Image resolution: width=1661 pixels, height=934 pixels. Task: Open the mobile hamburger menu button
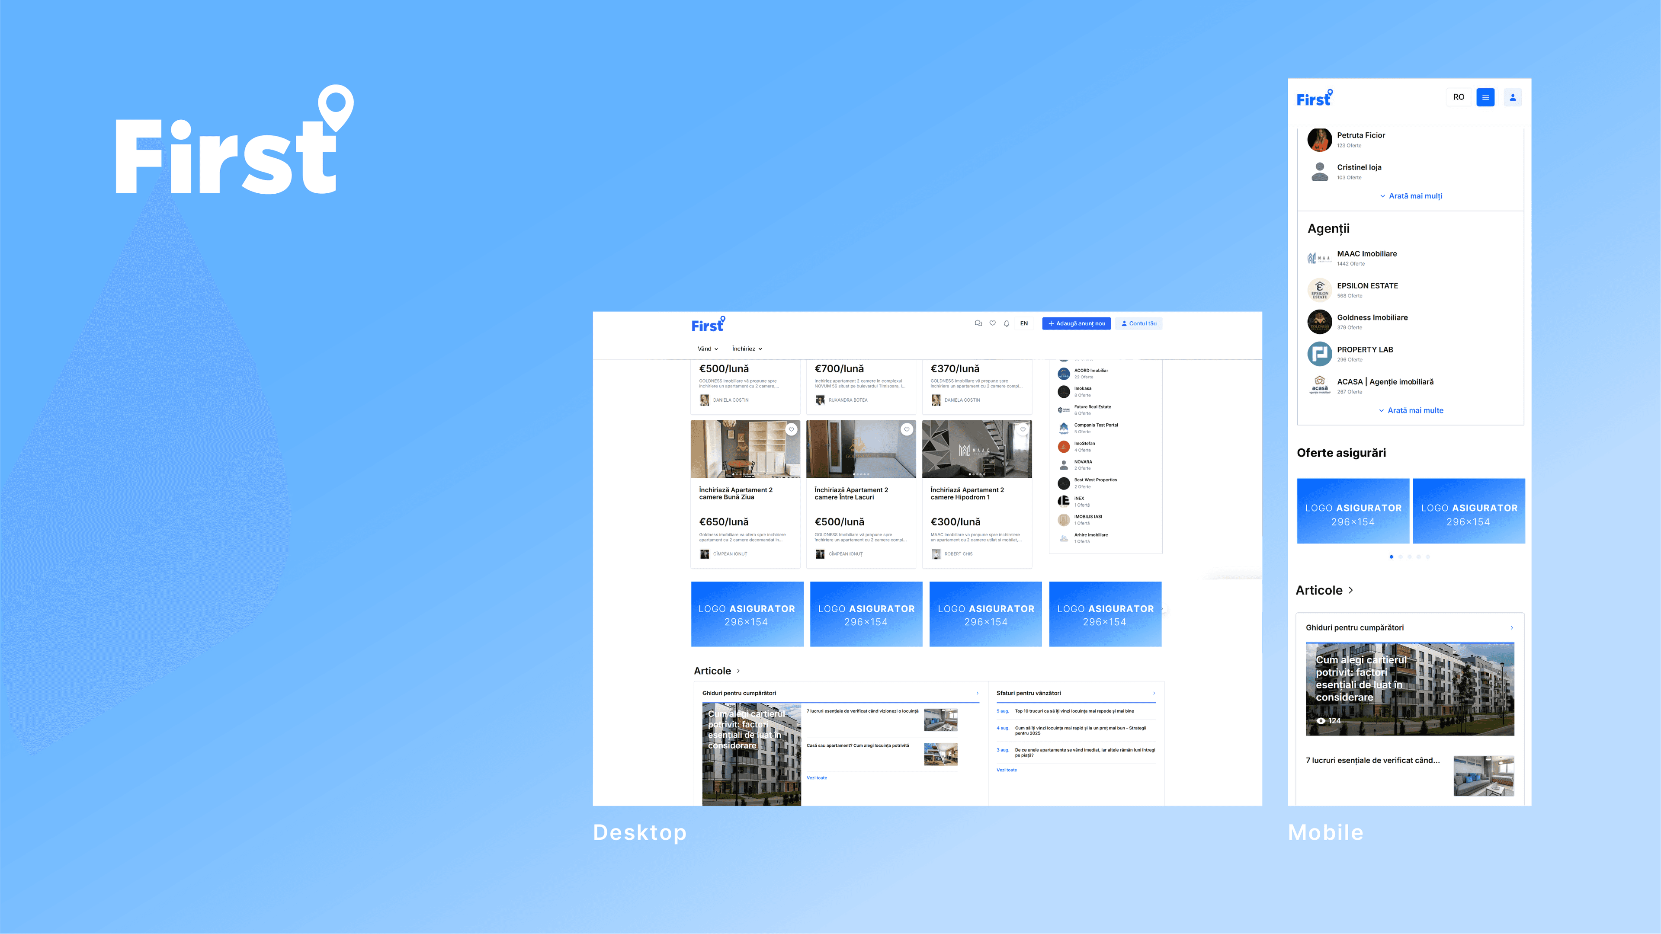tap(1486, 97)
